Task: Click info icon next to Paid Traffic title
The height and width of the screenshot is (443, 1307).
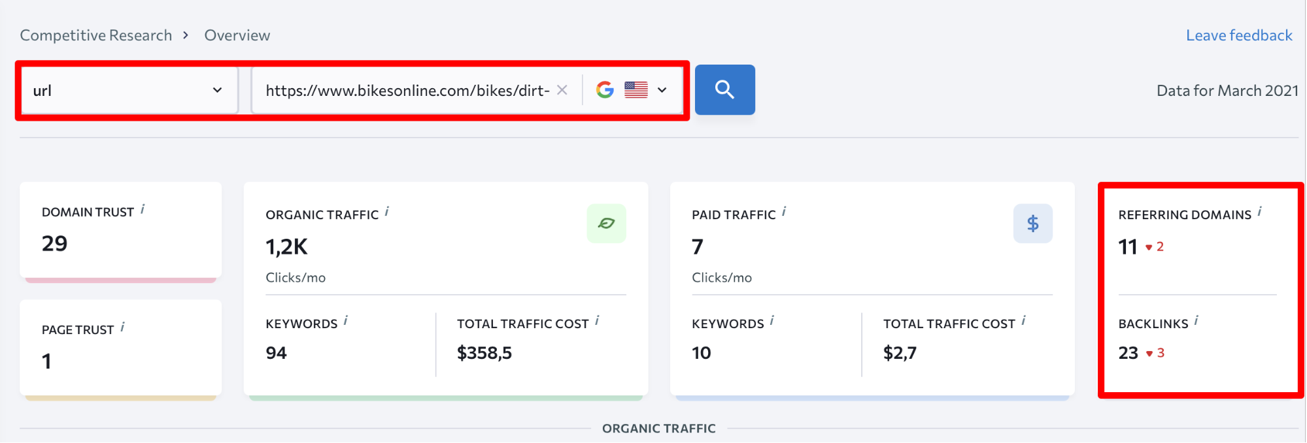Action: 783,212
